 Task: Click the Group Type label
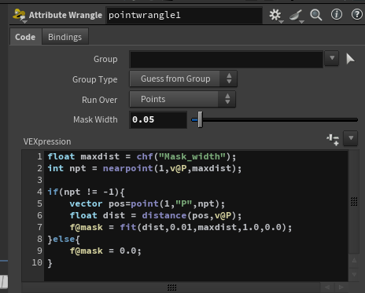click(94, 79)
